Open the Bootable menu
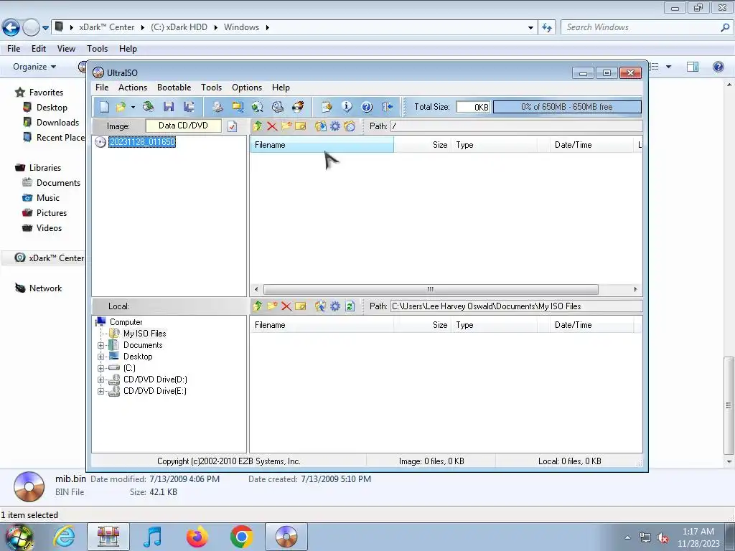Screen dimensions: 735x551 174,88
